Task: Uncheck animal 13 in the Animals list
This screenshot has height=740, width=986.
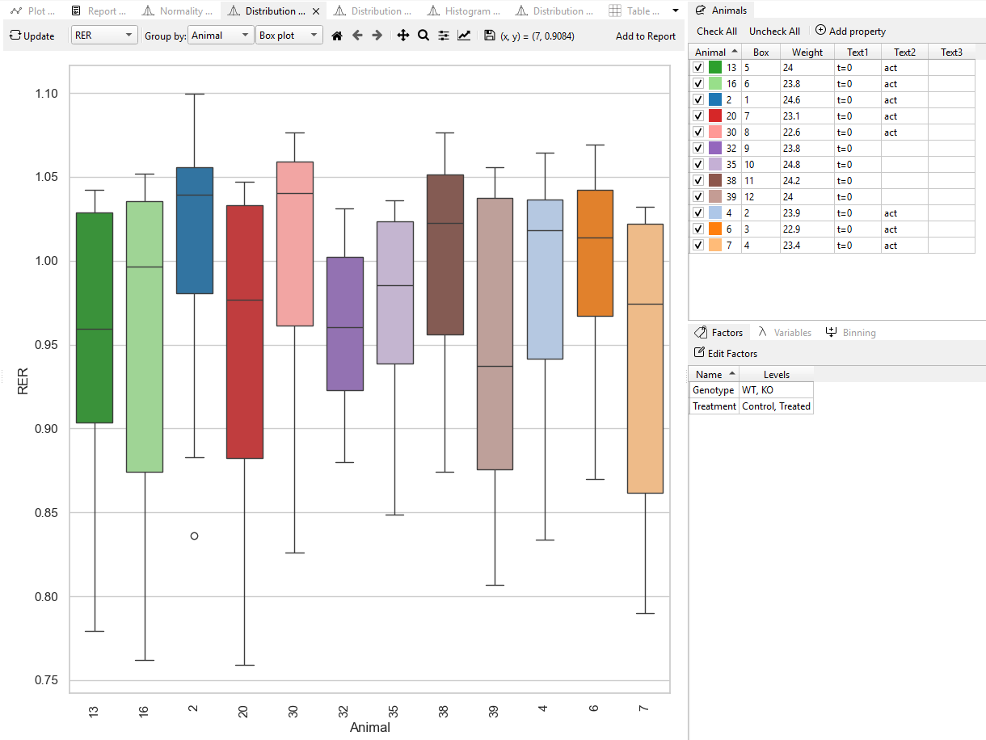Action: (698, 67)
